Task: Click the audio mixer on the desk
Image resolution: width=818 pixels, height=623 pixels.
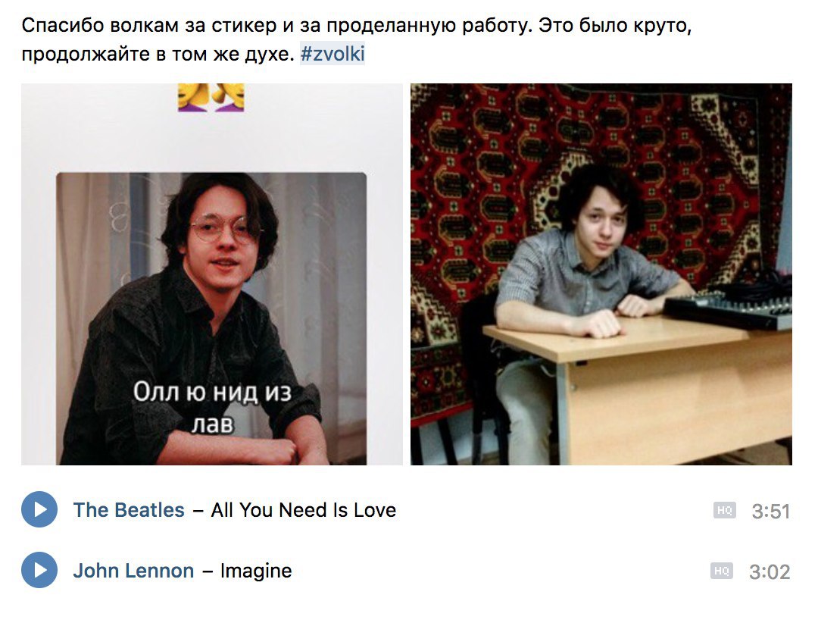Action: 729,310
